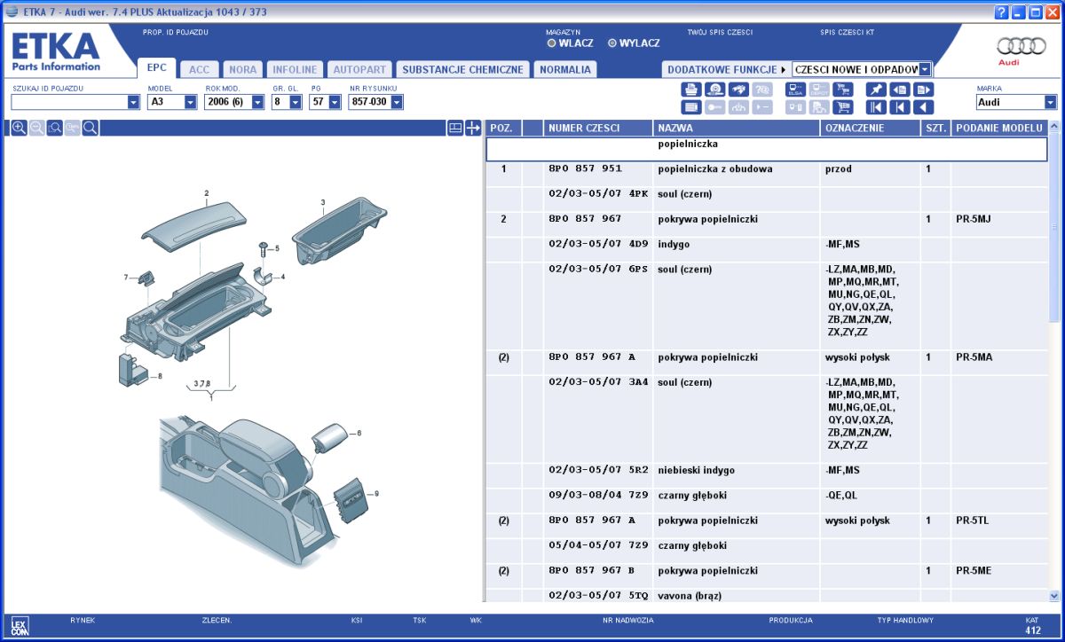This screenshot has width=1065, height=642.
Task: Click the plain back triangle icon
Action: coord(924,107)
